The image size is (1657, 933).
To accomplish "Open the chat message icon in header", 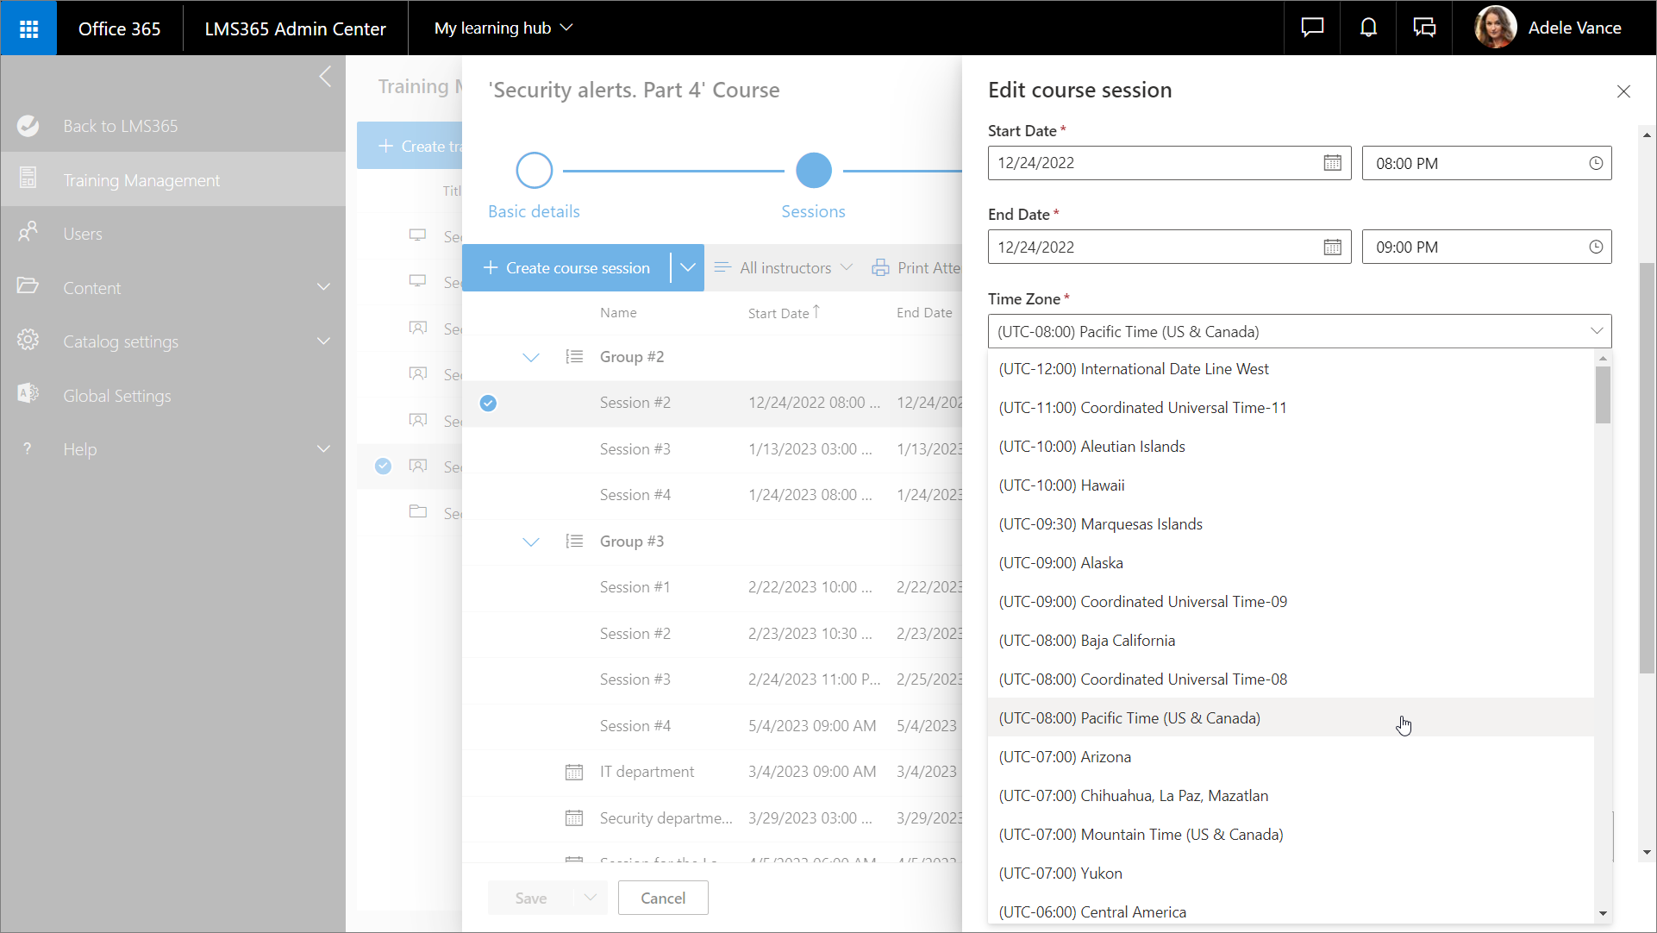I will coord(1312,28).
